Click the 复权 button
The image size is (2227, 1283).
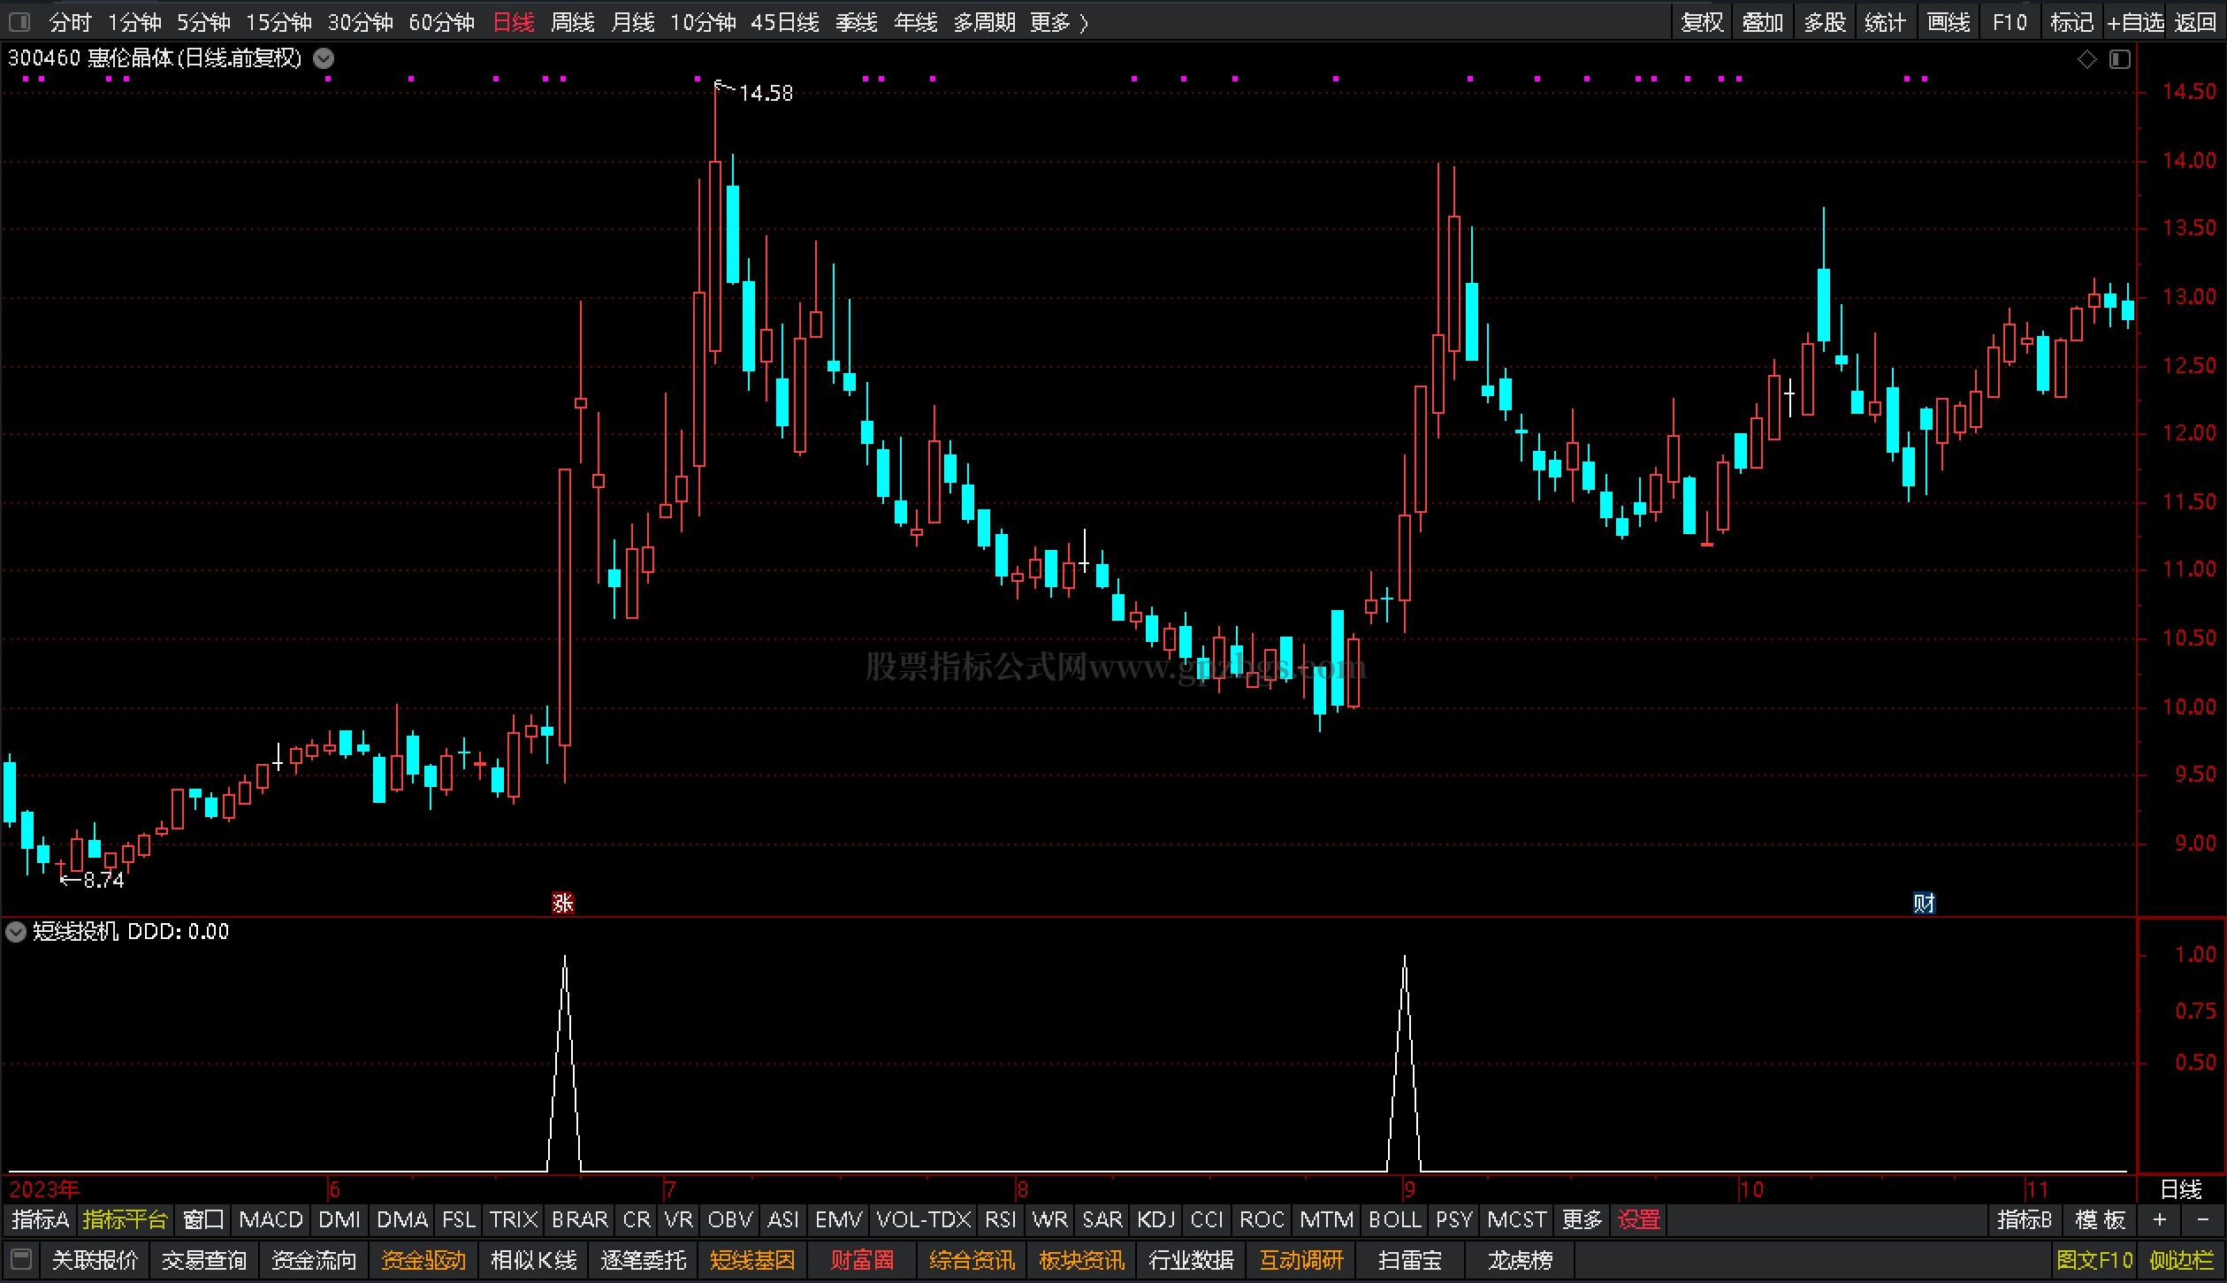click(1703, 22)
